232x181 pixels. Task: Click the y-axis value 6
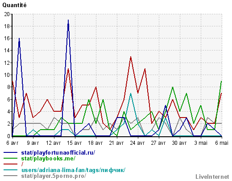coord(8,99)
